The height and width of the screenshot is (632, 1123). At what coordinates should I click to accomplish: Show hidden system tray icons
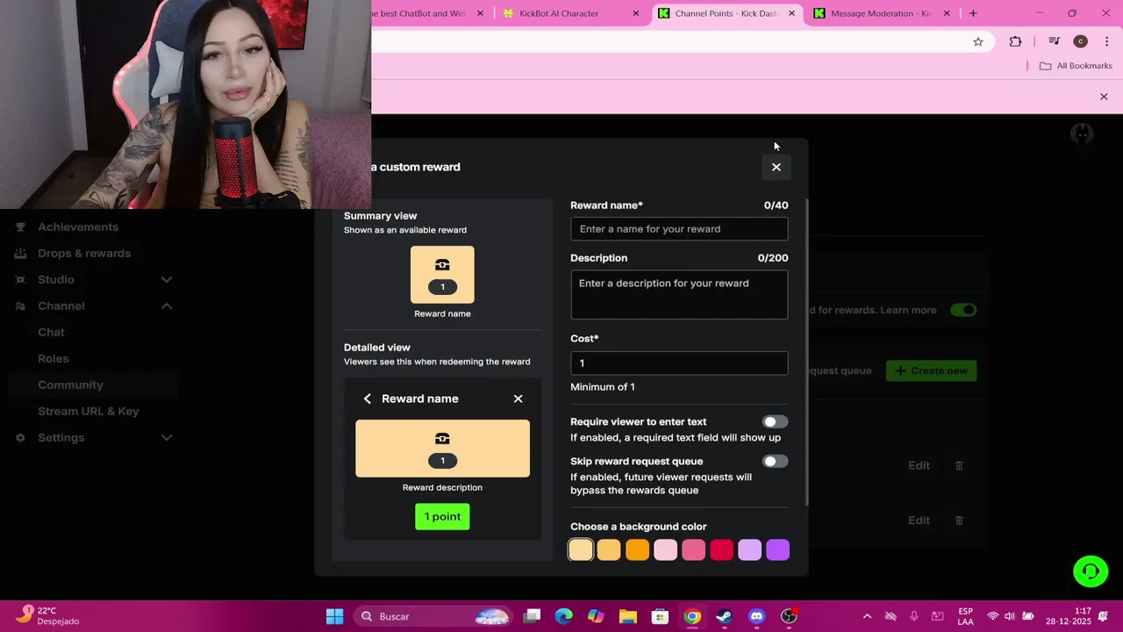click(x=867, y=616)
